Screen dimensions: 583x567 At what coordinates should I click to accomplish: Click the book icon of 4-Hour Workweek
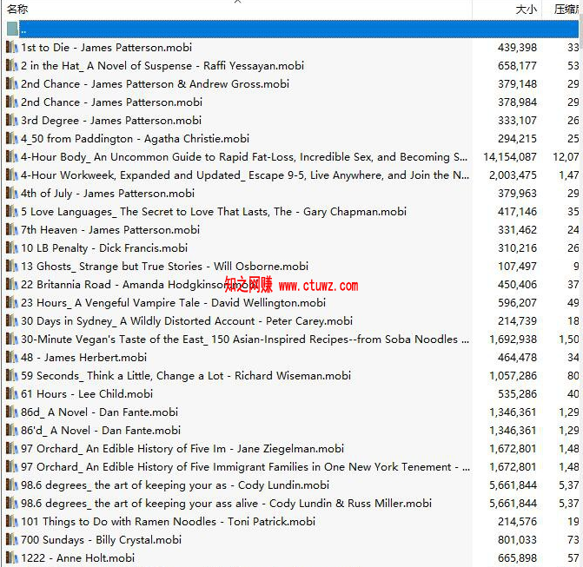coord(11,175)
